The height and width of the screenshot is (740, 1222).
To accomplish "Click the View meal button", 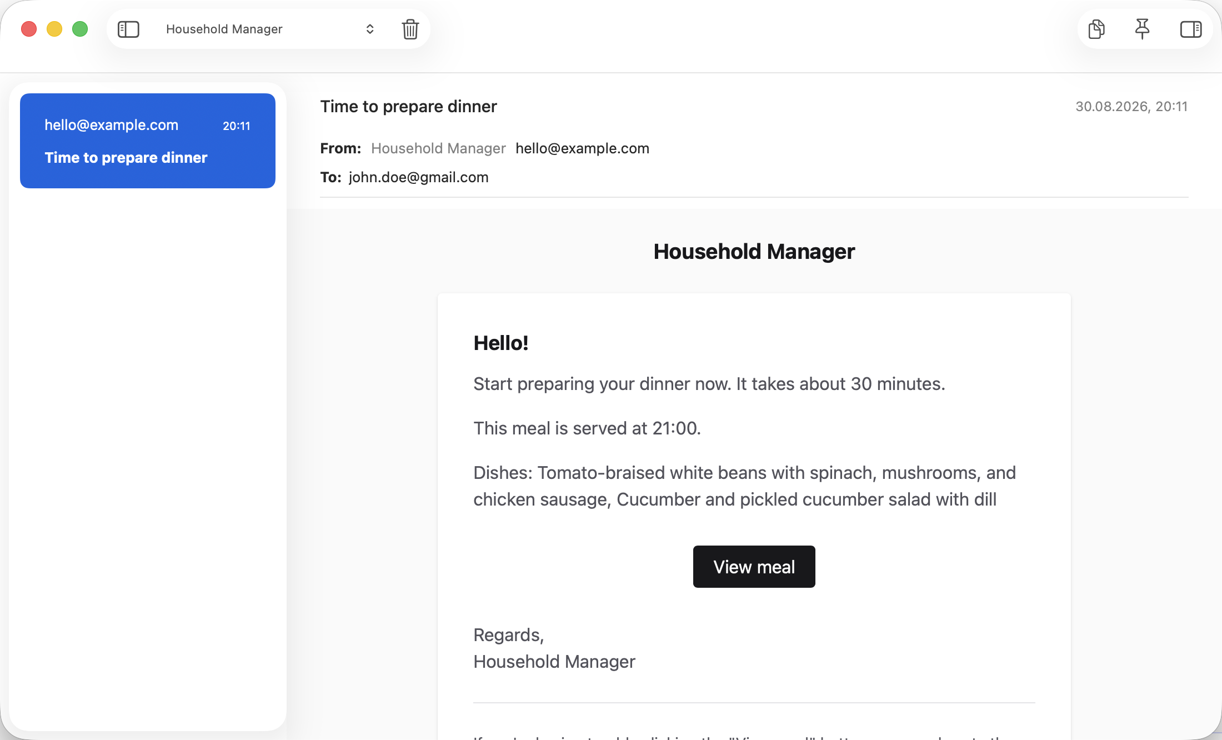I will [x=754, y=567].
